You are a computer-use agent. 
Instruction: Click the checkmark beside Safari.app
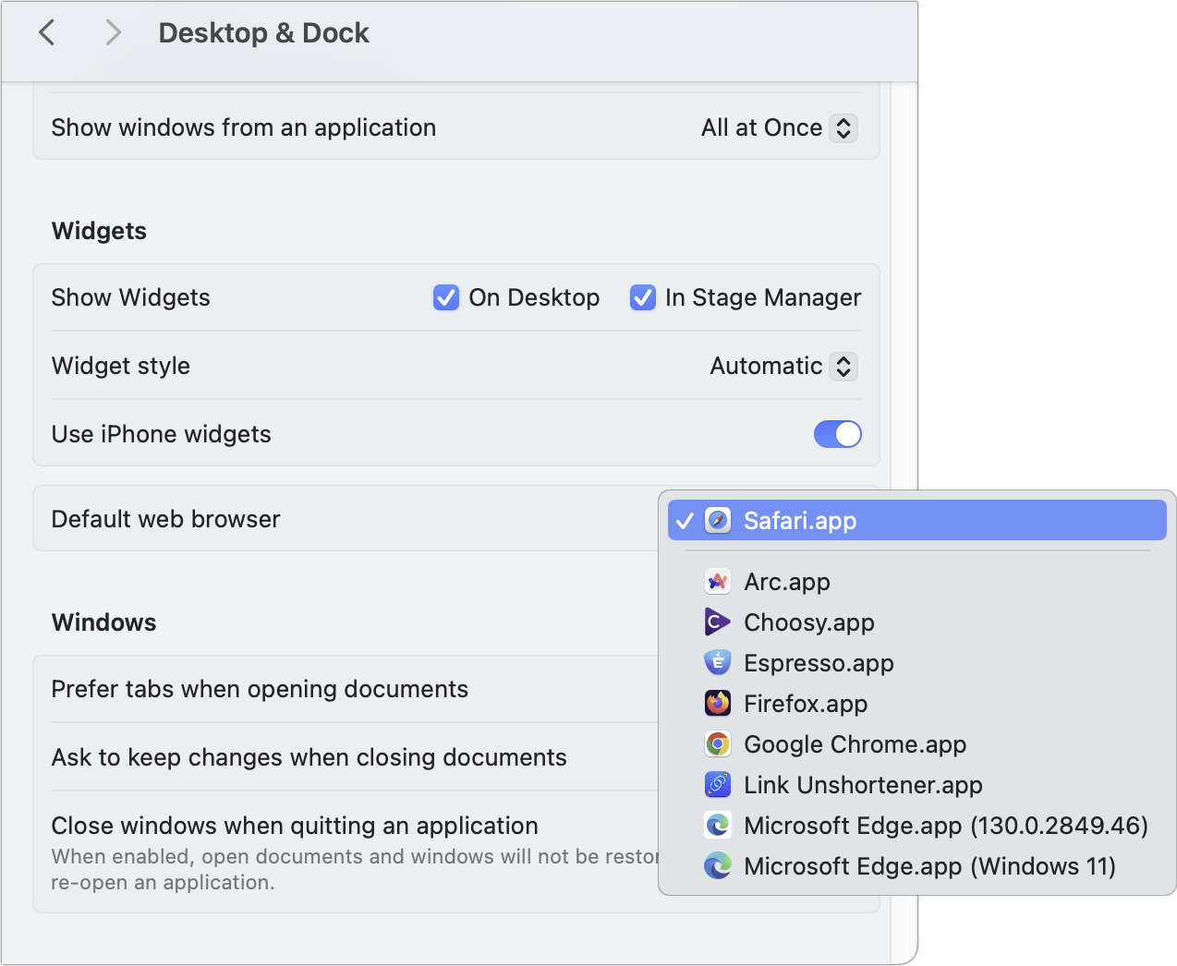[685, 521]
